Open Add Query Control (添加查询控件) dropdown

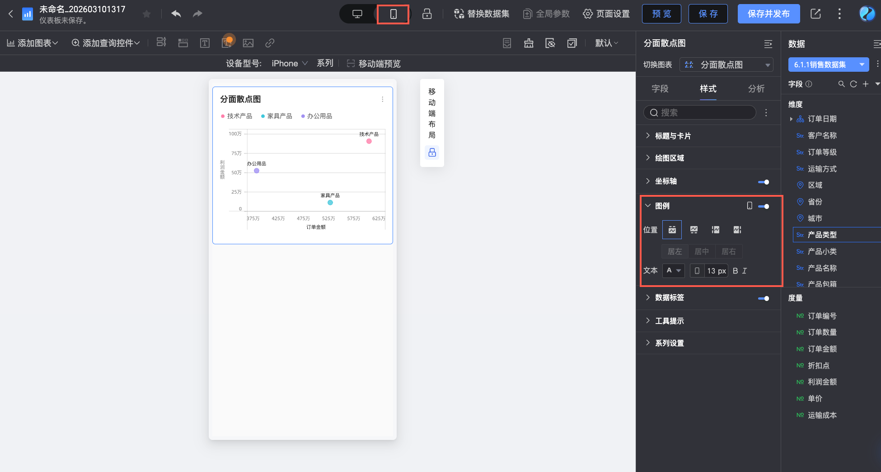[106, 43]
